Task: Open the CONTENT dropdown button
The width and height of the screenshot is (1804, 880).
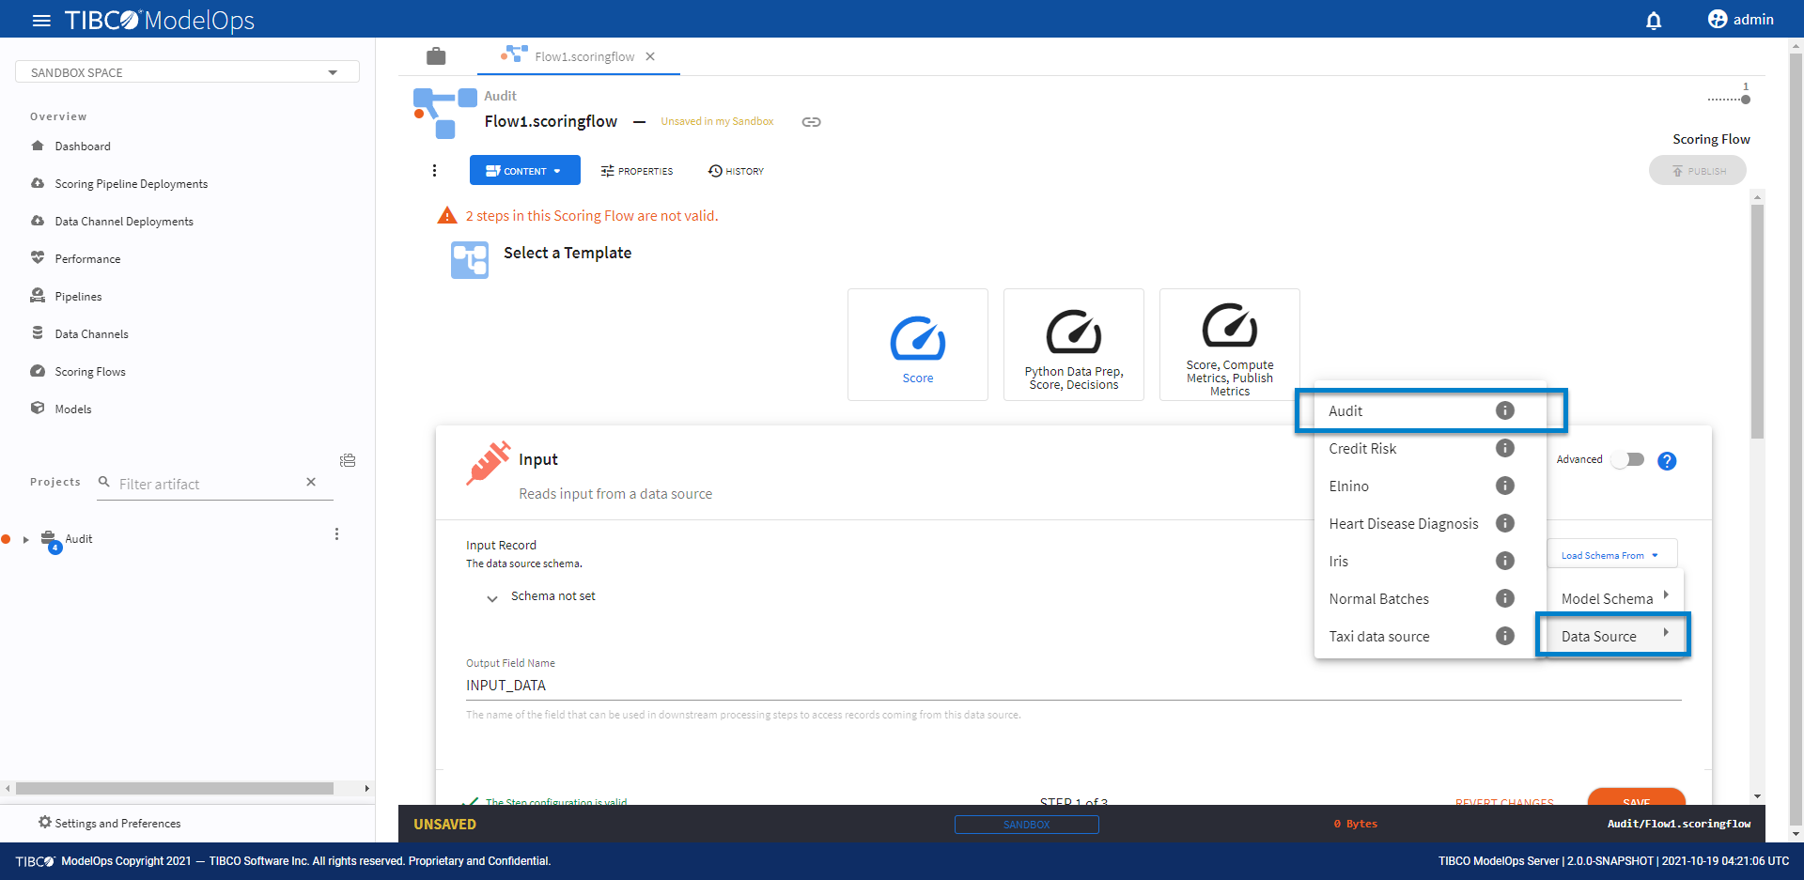Action: (x=524, y=171)
